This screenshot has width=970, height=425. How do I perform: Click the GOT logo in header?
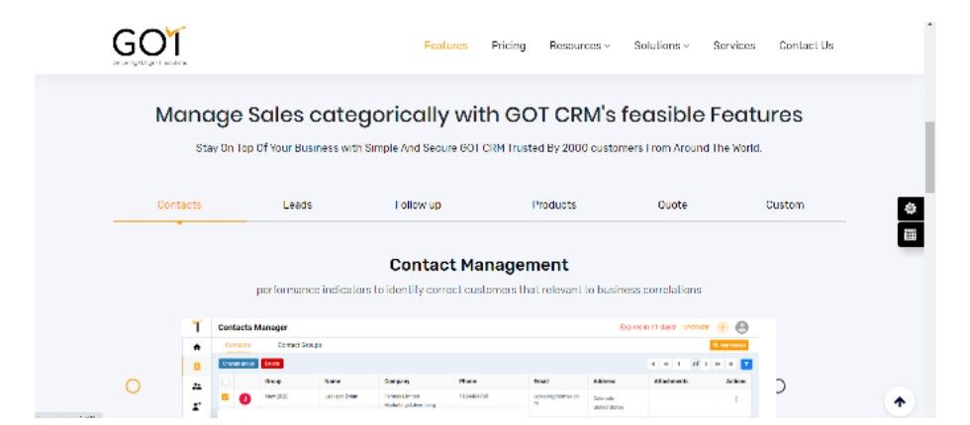coord(148,44)
